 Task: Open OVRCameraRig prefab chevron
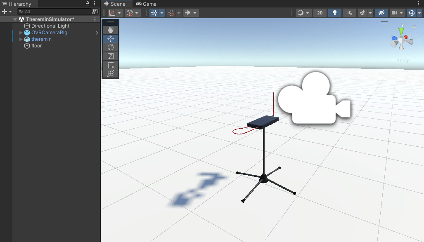(97, 33)
